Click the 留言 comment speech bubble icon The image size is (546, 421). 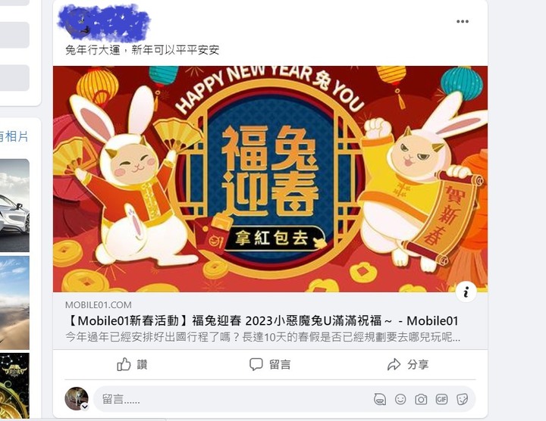click(x=256, y=364)
